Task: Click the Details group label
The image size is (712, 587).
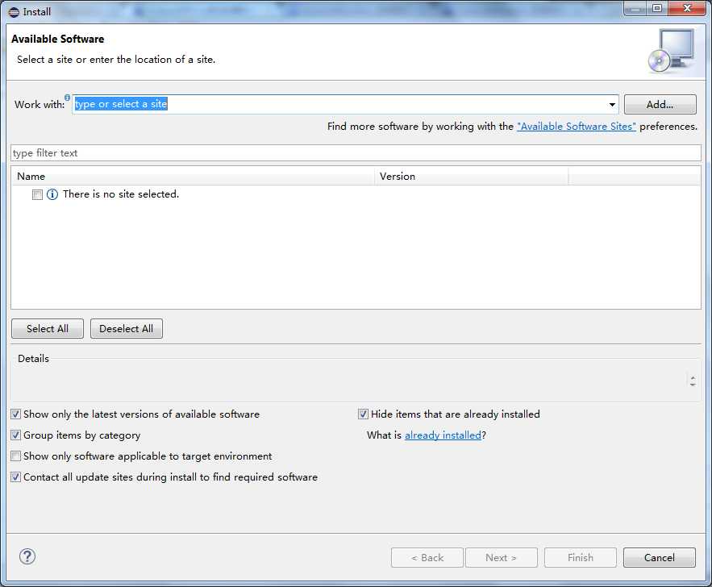Action: click(x=33, y=358)
